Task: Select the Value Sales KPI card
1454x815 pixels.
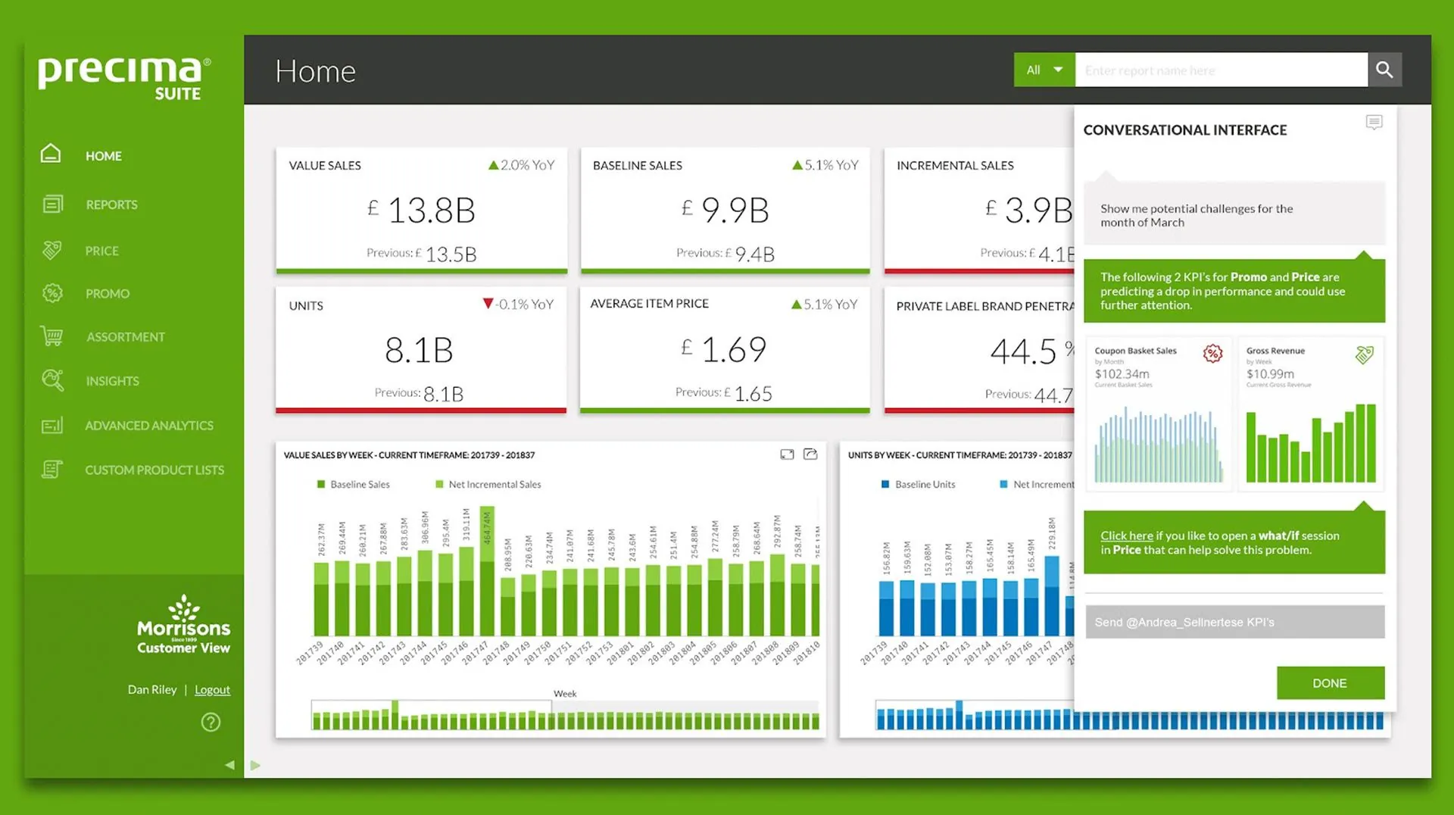Action: click(x=422, y=210)
